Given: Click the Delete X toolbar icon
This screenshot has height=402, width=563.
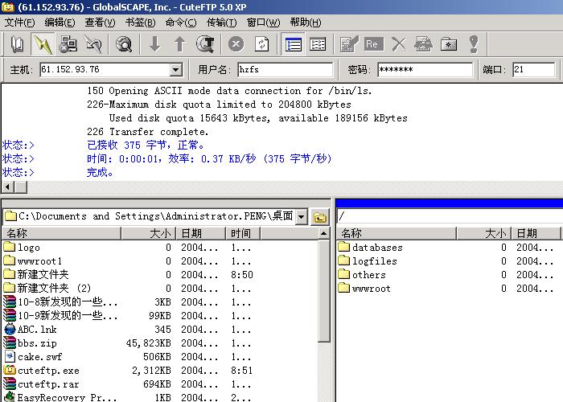Looking at the screenshot, I should coord(399,44).
